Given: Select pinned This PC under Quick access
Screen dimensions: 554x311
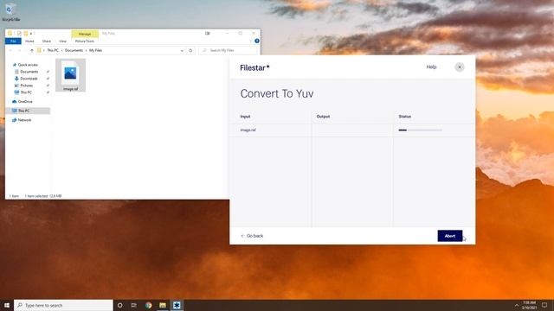Looking at the screenshot, I should coord(26,92).
